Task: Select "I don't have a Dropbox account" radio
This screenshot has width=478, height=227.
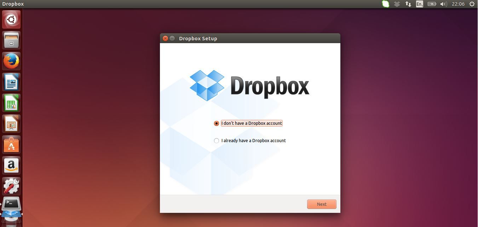Action: pyautogui.click(x=217, y=123)
